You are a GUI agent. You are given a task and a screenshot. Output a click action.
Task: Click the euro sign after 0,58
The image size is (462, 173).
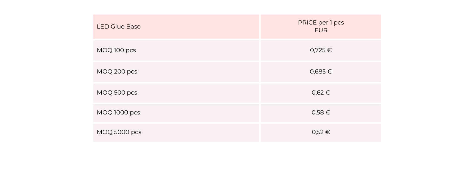pos(328,112)
